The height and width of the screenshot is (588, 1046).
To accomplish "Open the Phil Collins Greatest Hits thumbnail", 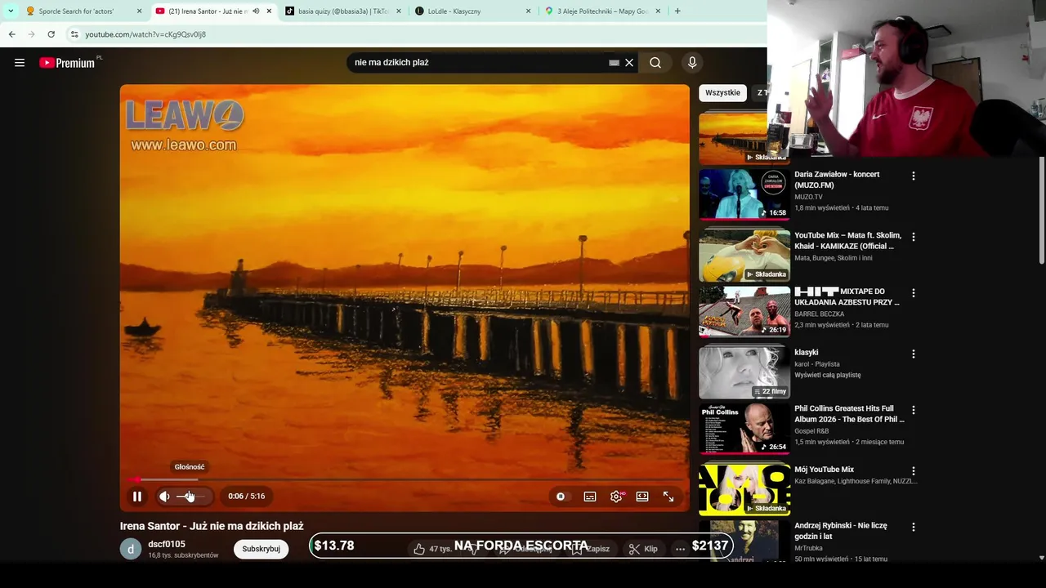I will coord(744,428).
